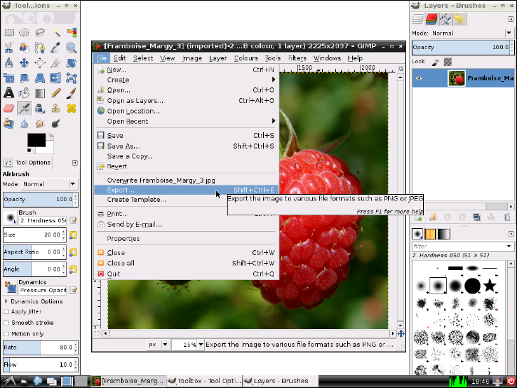Toggle Lock pixels paintbrush icon
The height and width of the screenshot is (388, 517).
pyautogui.click(x=435, y=62)
